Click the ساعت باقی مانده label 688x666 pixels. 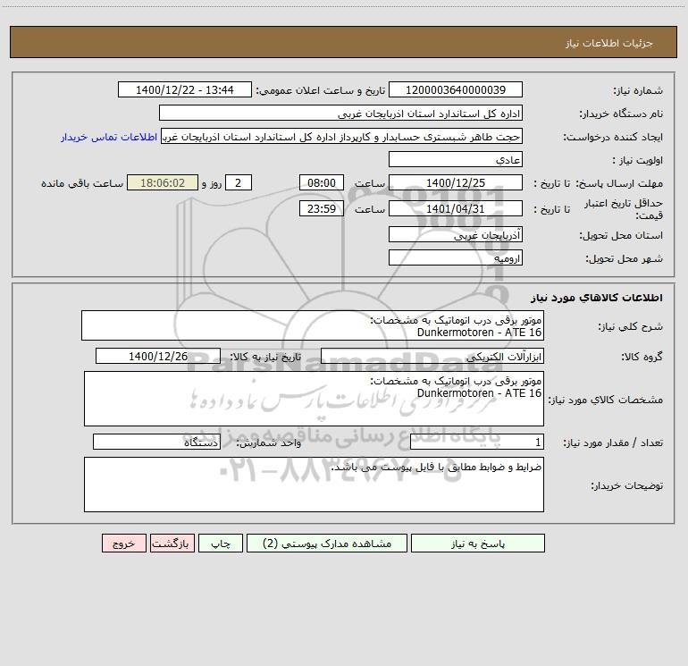click(82, 183)
